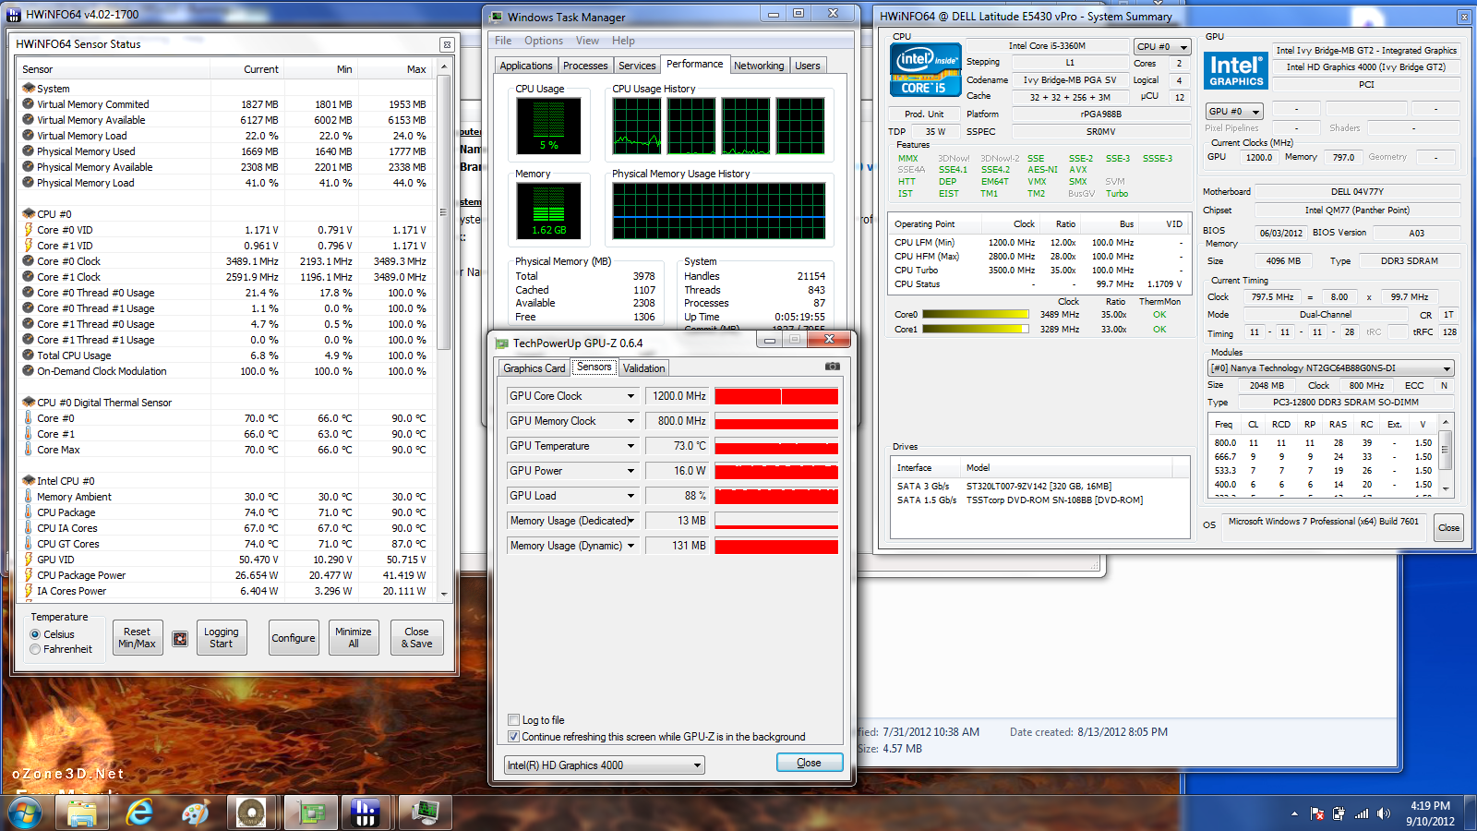The image size is (1477, 831).
Task: Click the network signal icon in system tray
Action: coord(1362,813)
